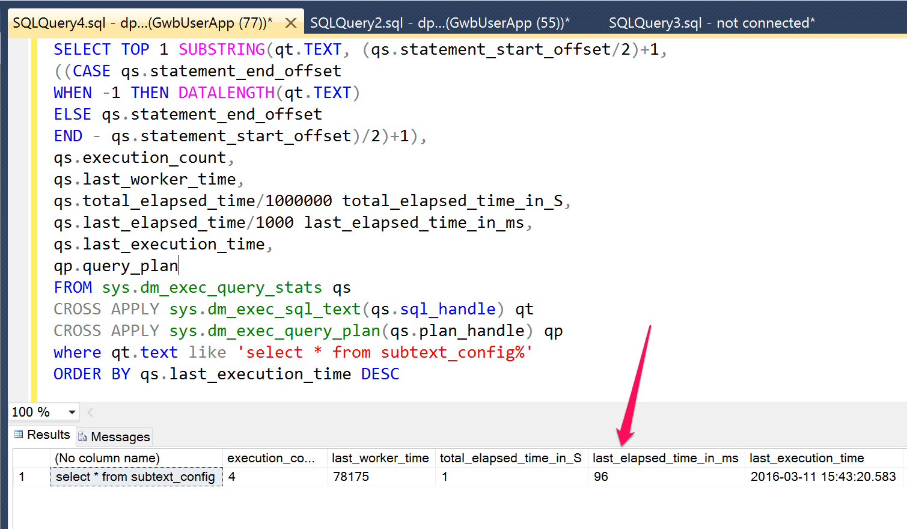Click the row 1 header cell
907x529 pixels.
32,477
